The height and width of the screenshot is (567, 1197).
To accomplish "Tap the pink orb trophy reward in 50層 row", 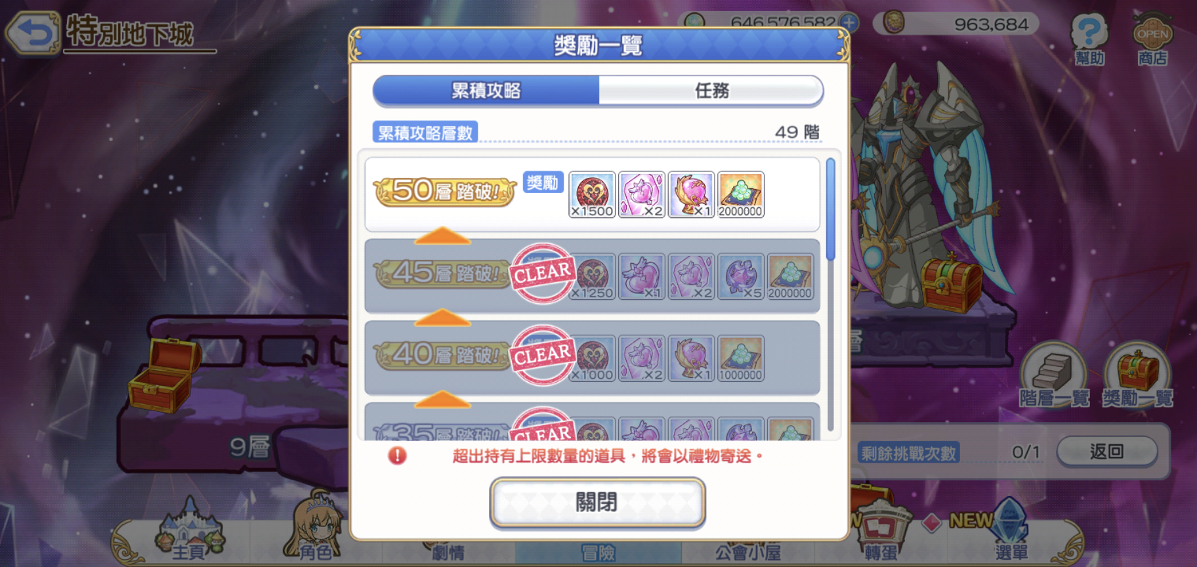I will point(691,194).
